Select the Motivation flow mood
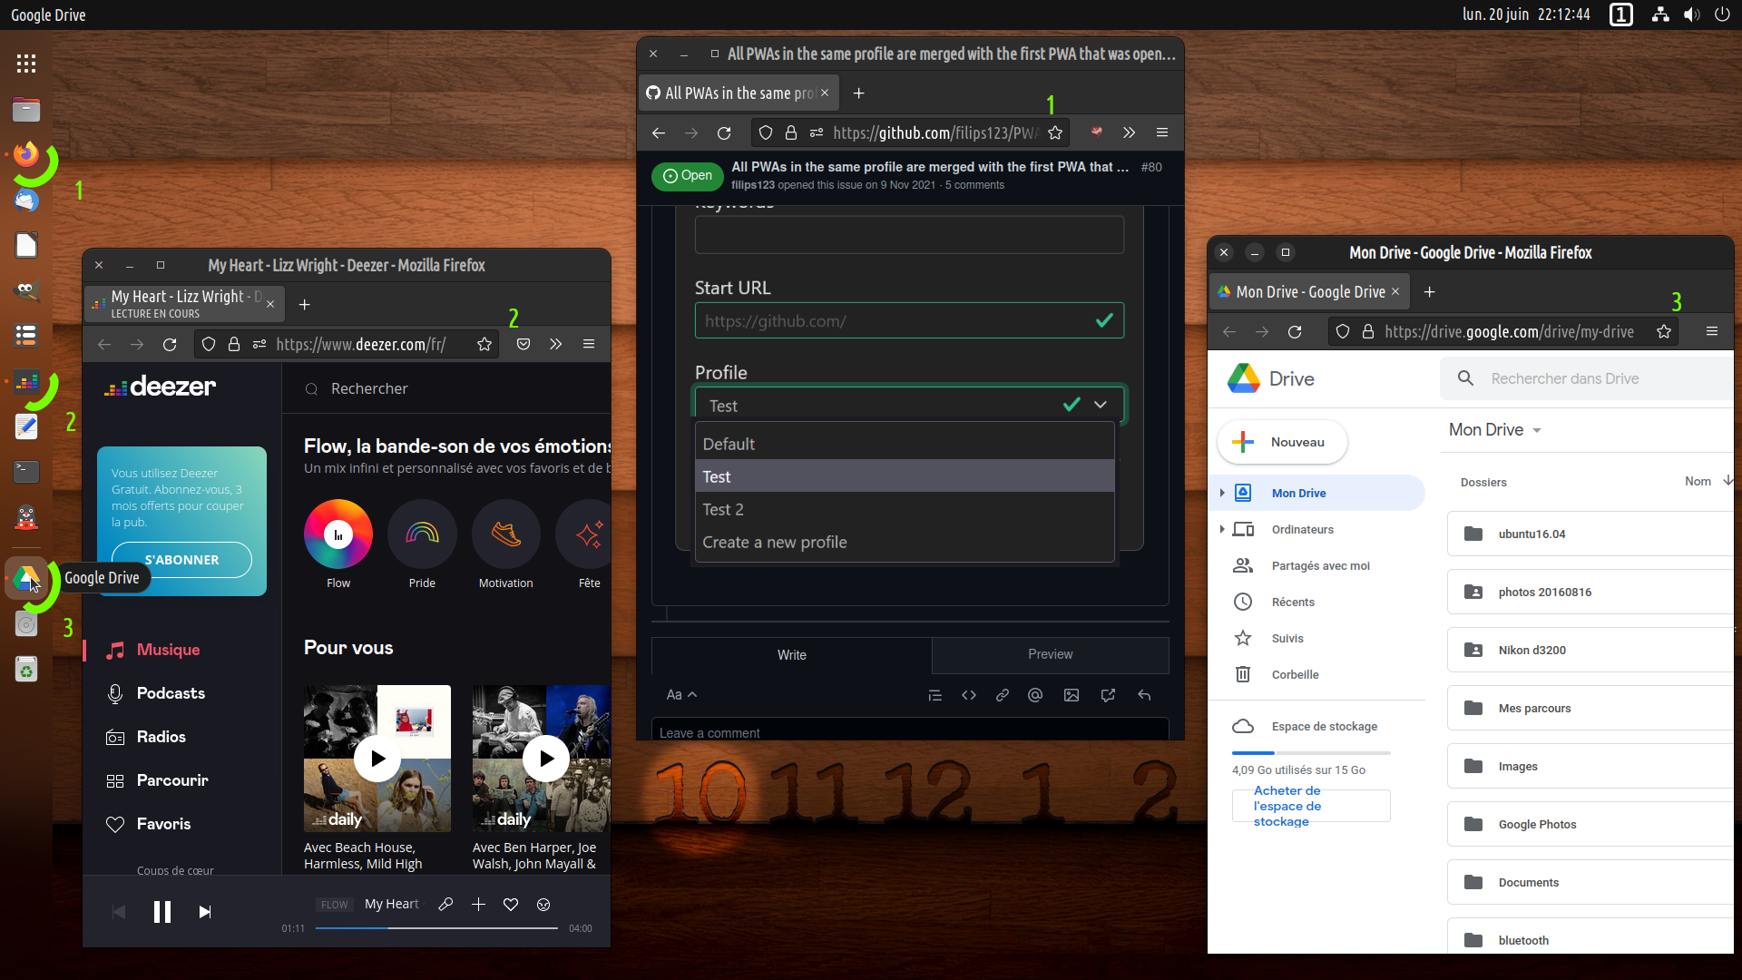The image size is (1742, 980). point(506,534)
